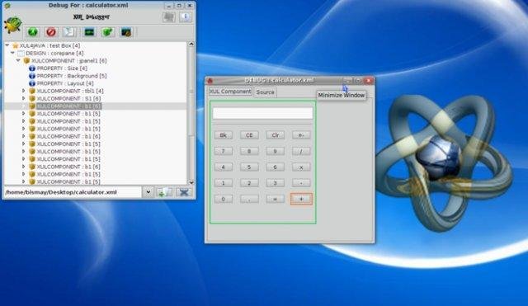Screen dimensions: 528x306
Task: Click the 2 calculator button
Action: (249, 183)
